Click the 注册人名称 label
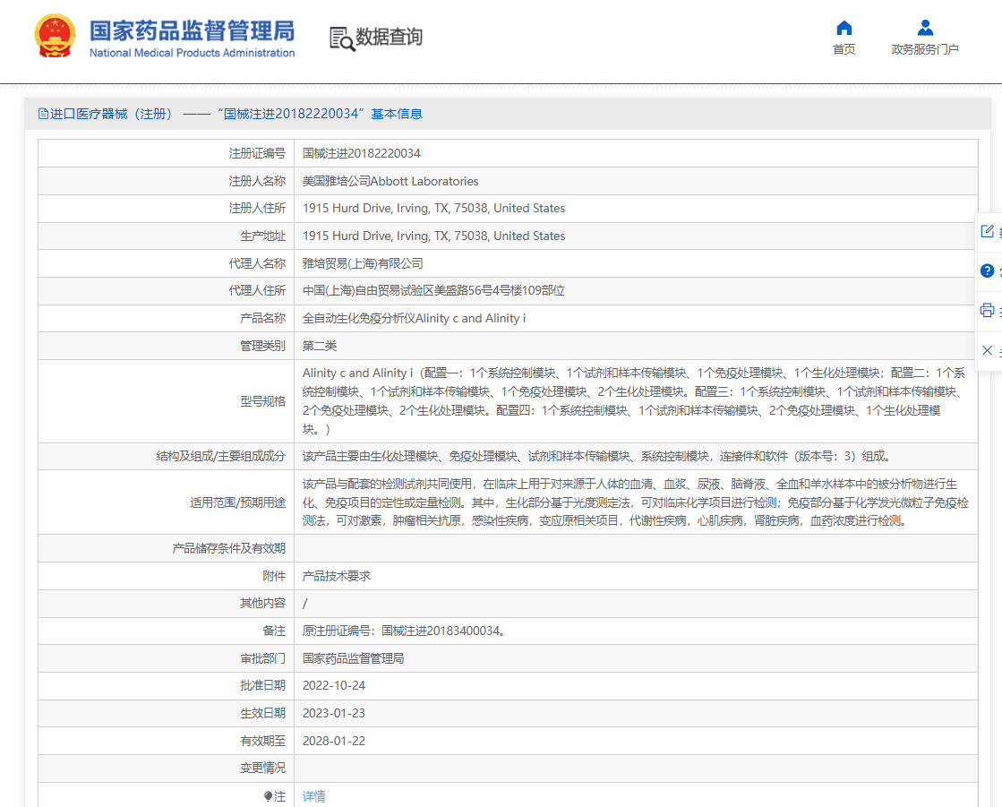Screen dimensions: 1002x807 tap(257, 182)
